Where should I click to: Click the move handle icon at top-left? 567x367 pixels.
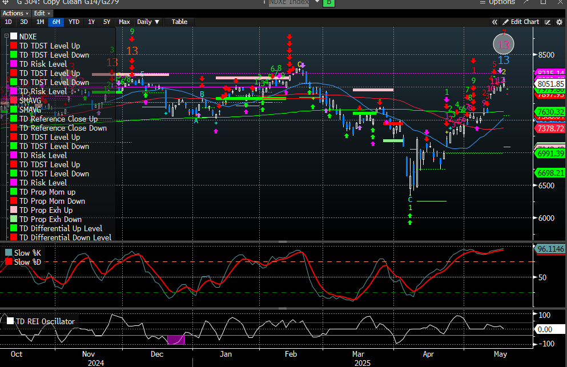coord(5,3)
